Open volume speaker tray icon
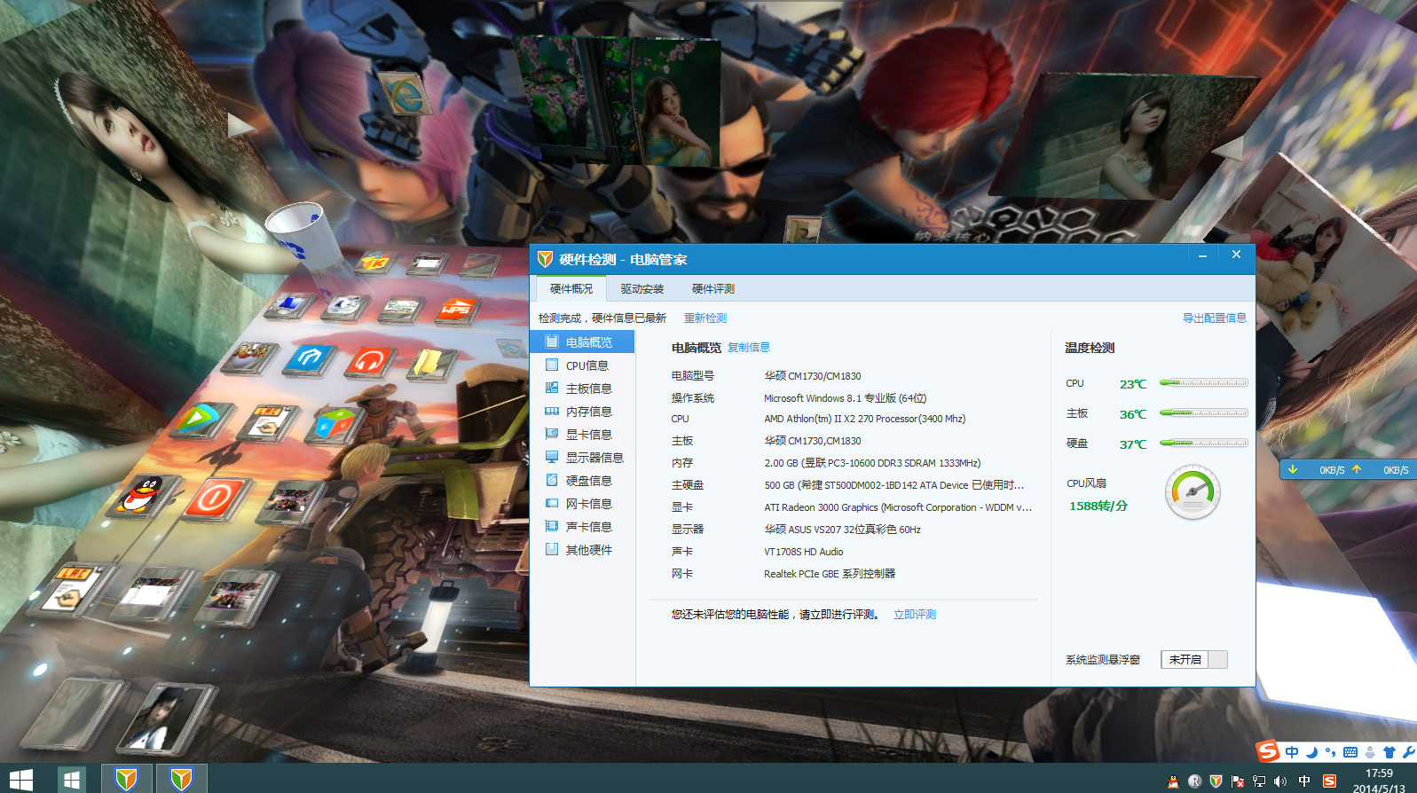The height and width of the screenshot is (793, 1417). pyautogui.click(x=1279, y=781)
